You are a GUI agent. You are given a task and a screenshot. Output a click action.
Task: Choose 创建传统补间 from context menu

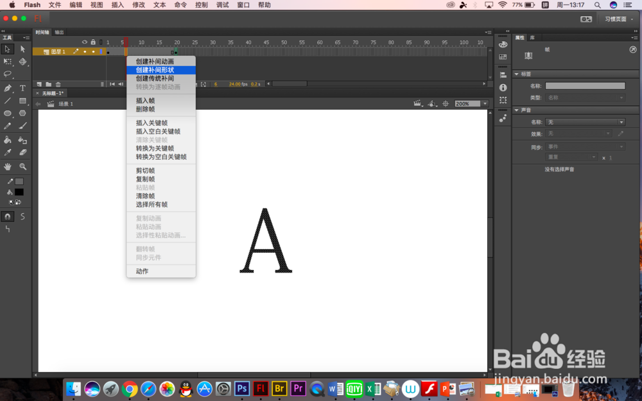[161, 78]
